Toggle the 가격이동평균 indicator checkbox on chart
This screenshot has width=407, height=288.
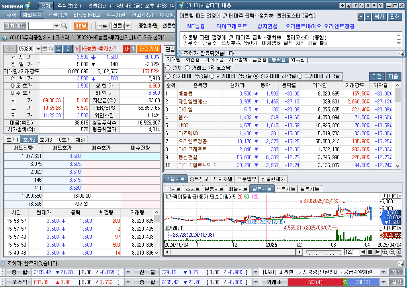coord(166,197)
